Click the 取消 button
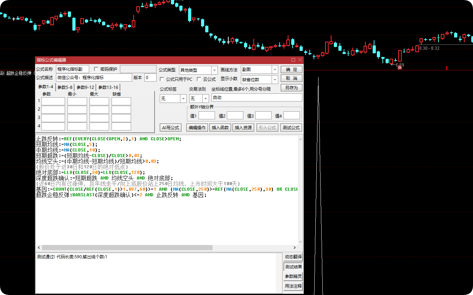Viewport: 473px width, 295px height. [x=291, y=78]
